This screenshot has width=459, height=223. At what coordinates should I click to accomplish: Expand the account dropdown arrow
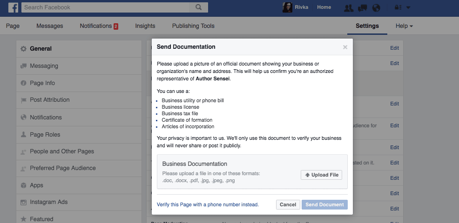click(x=408, y=7)
